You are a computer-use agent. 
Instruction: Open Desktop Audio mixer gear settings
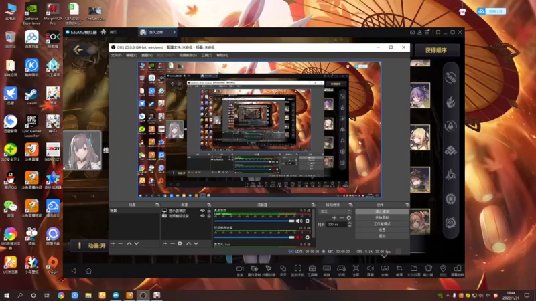click(308, 221)
